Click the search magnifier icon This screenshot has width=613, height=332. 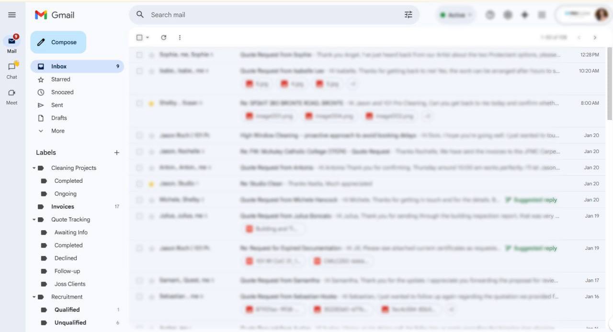(140, 15)
